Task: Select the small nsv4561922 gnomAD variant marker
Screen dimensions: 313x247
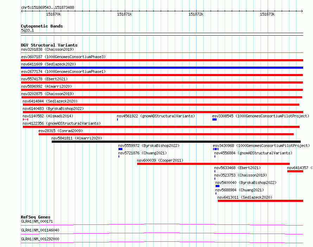Action: pyautogui.click(x=117, y=119)
